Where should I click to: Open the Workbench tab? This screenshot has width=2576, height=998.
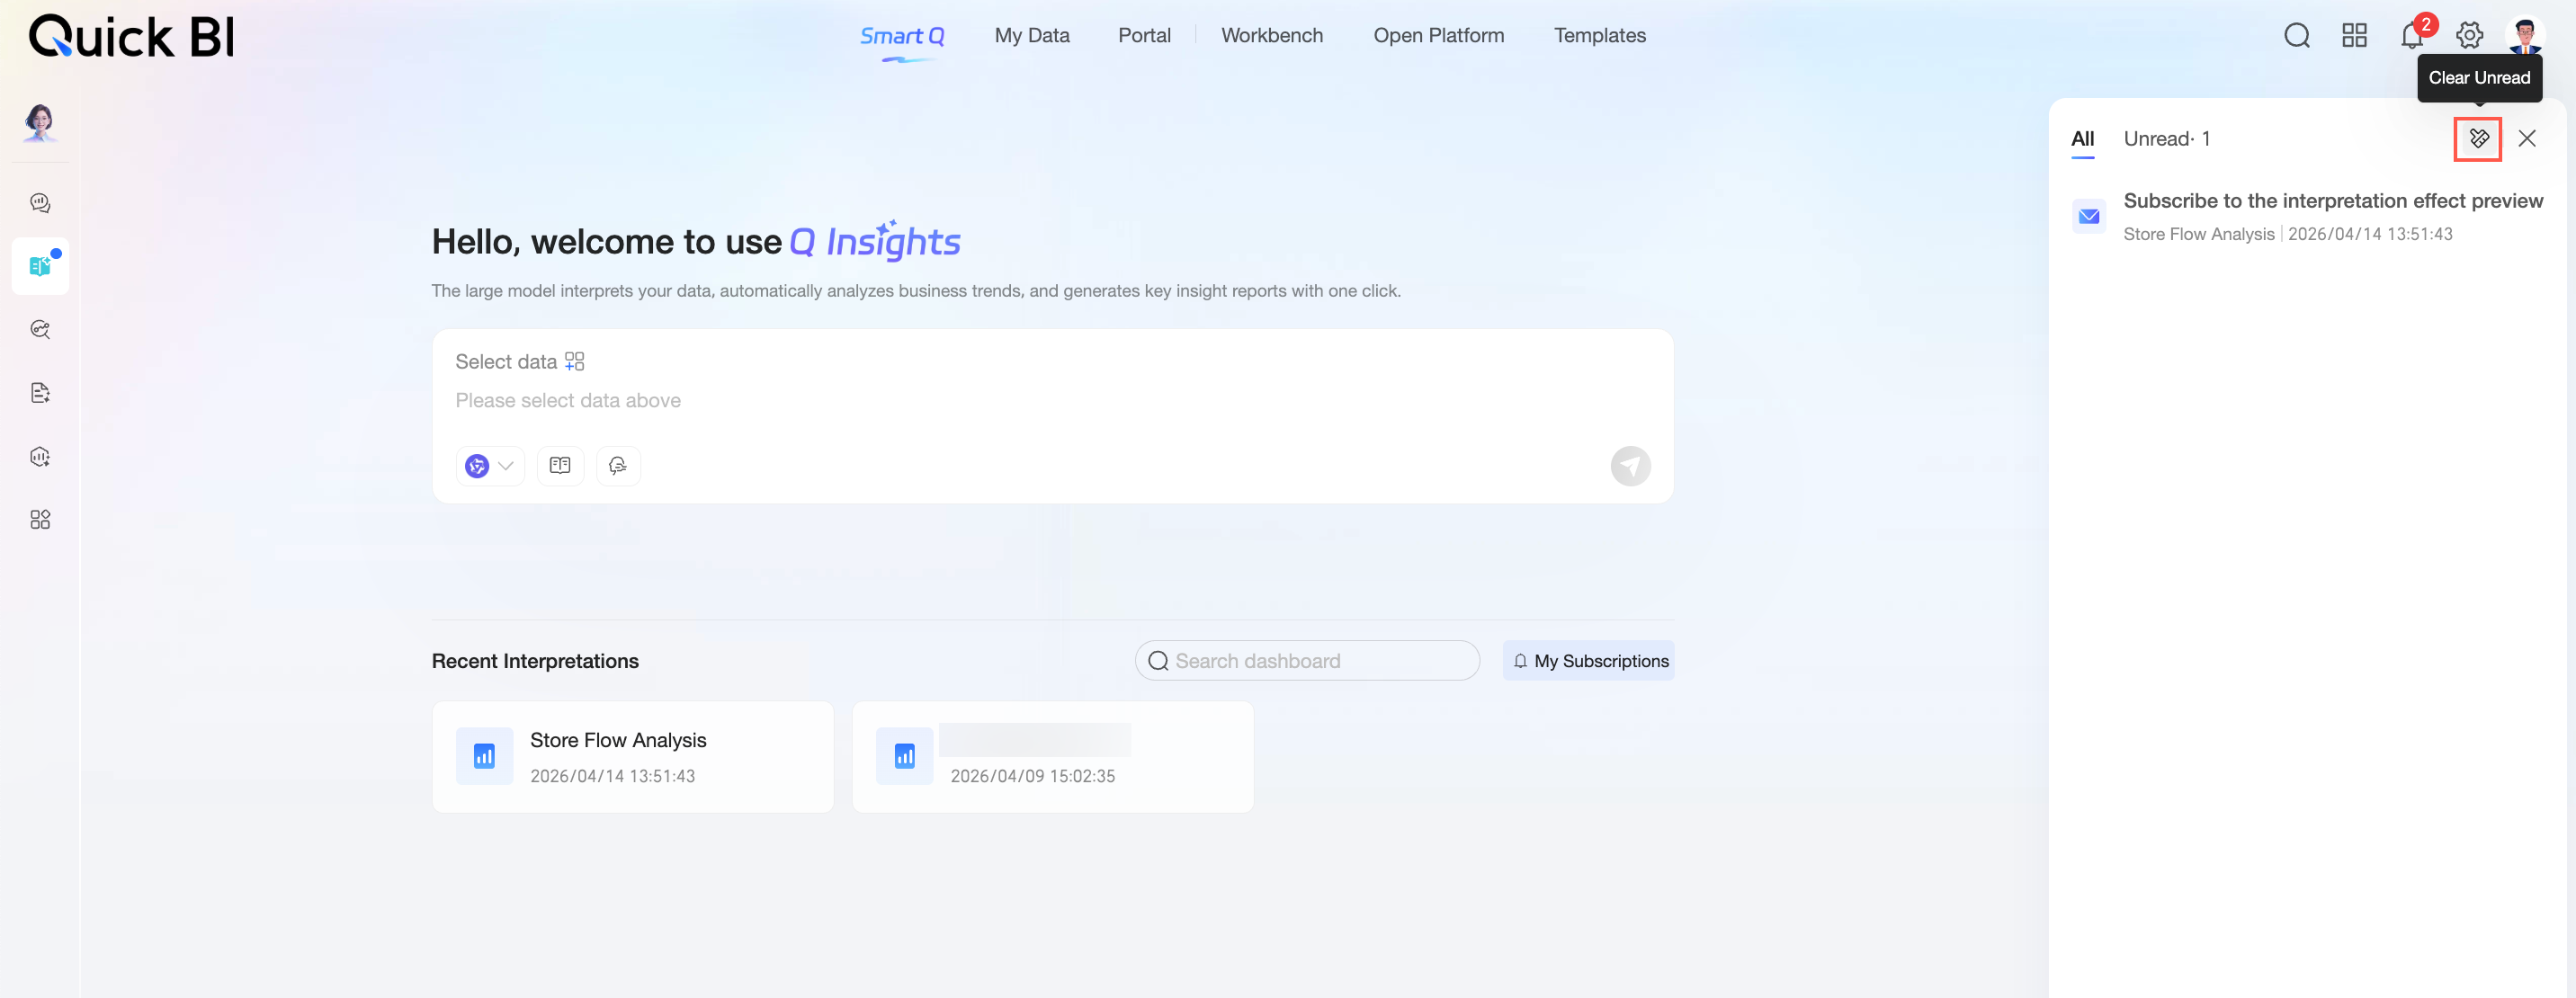pyautogui.click(x=1272, y=36)
